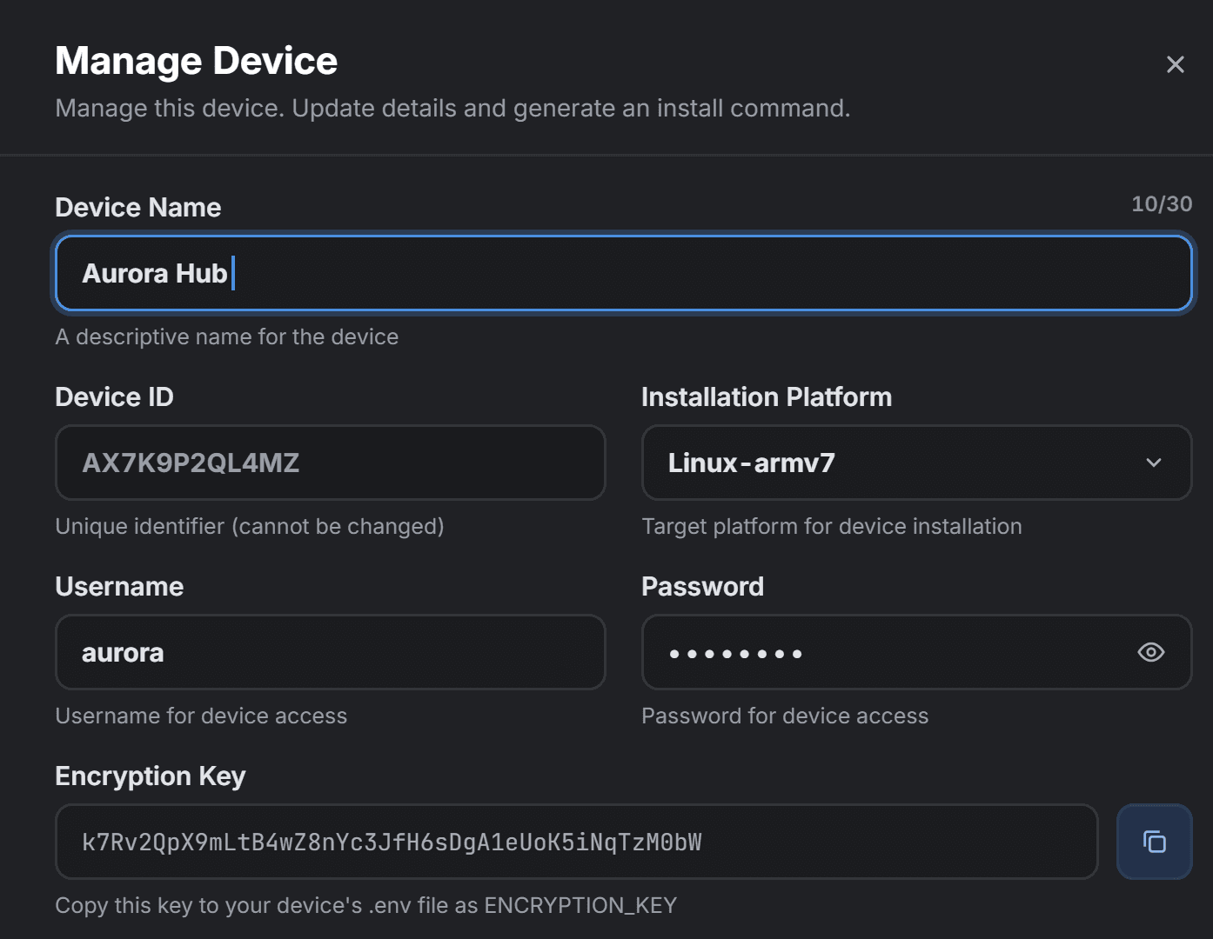
Task: Click 'Unique identifier (cannot be changed)' text
Action: 250,526
